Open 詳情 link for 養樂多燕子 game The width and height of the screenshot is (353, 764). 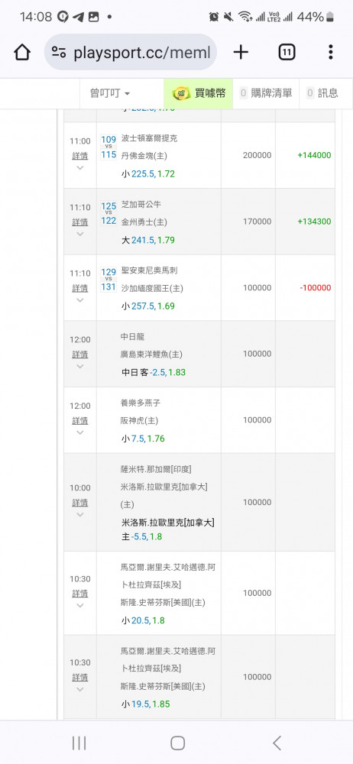(x=80, y=420)
